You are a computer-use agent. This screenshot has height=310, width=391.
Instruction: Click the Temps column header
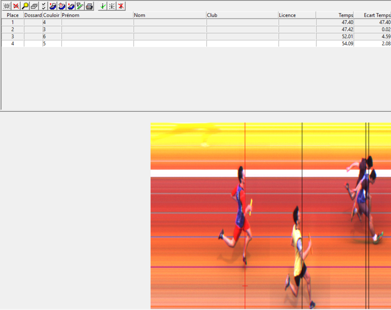coord(335,15)
